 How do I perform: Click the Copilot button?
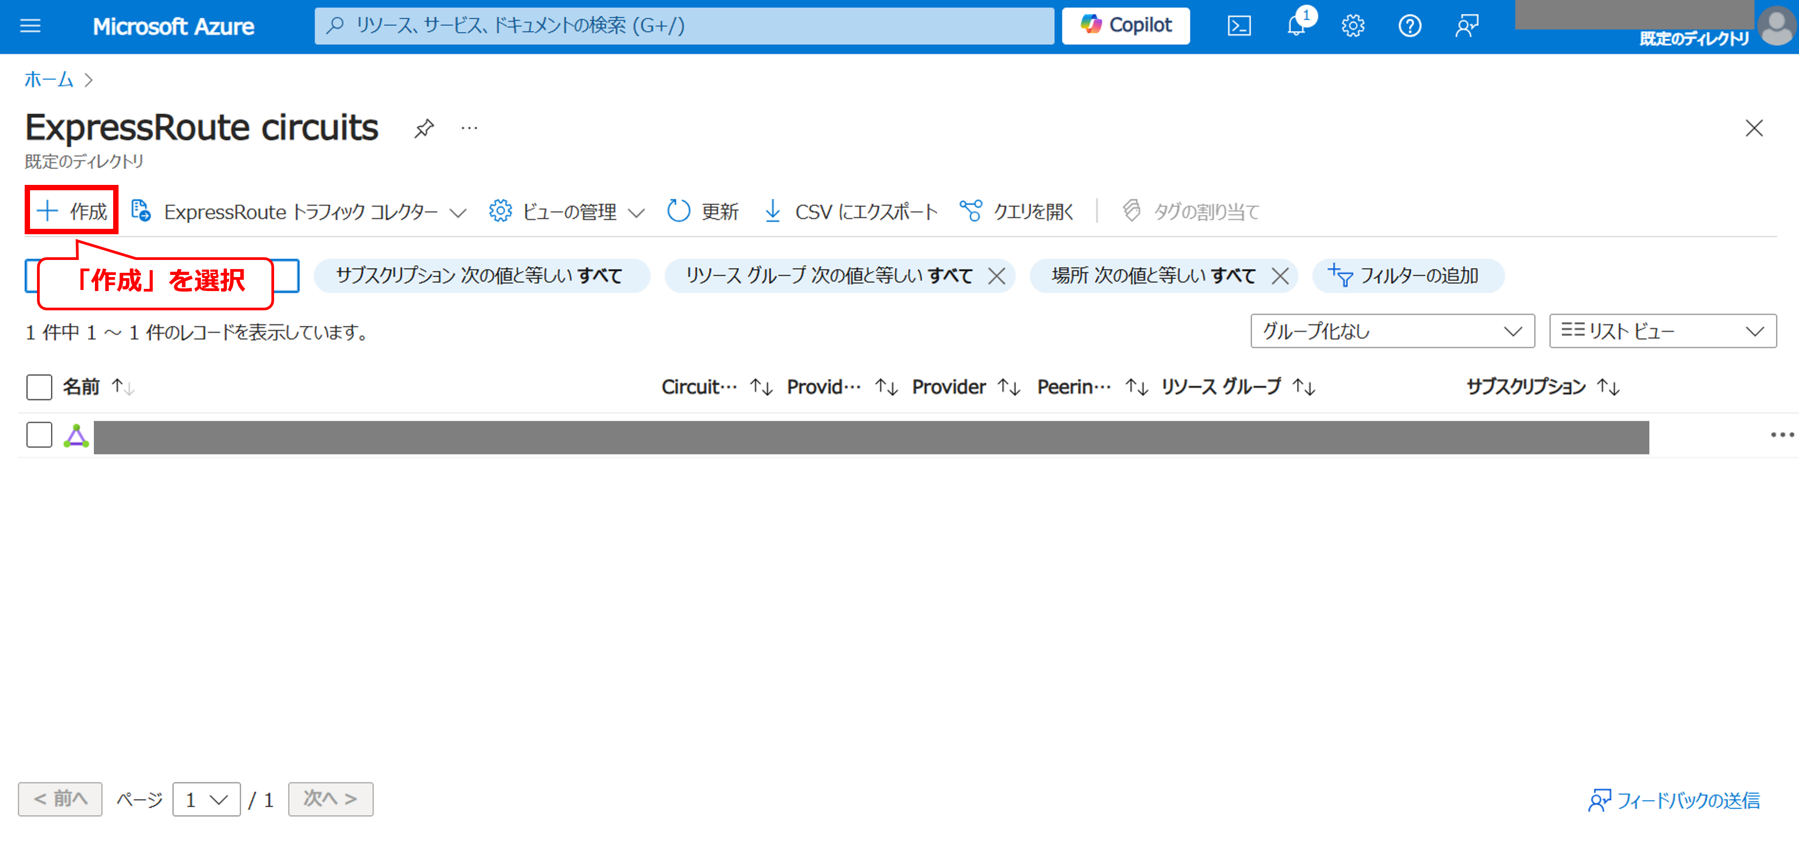coord(1125,26)
